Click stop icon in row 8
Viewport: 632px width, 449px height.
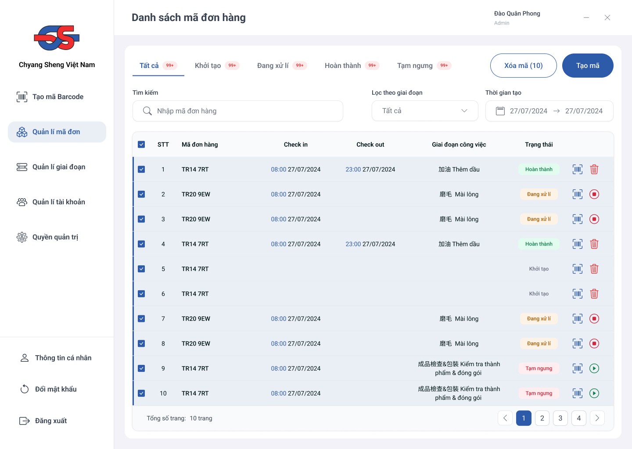coord(594,344)
